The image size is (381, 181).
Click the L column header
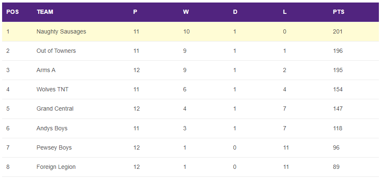coord(284,12)
